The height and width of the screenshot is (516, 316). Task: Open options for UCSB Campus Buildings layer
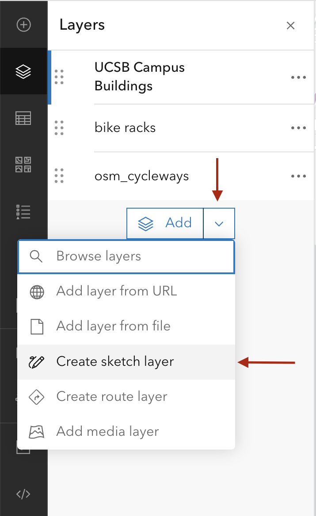click(298, 78)
